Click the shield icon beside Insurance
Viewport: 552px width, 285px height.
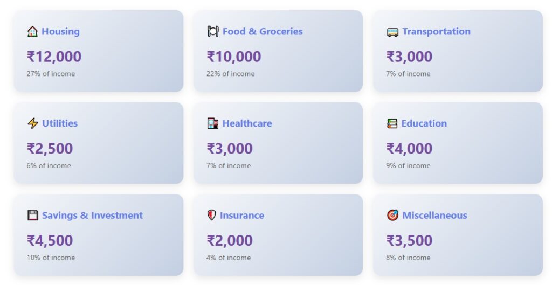coord(211,216)
